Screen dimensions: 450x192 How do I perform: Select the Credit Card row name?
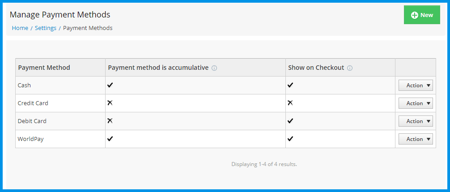pos(33,103)
